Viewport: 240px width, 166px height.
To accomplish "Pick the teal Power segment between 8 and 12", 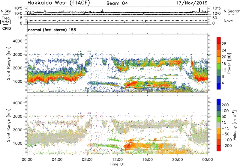I will (x=219, y=73).
